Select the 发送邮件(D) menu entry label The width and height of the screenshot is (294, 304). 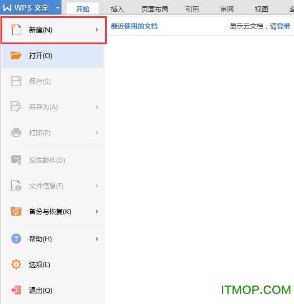click(x=47, y=160)
